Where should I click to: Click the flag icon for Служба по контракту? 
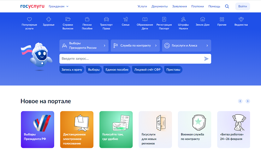point(115,46)
